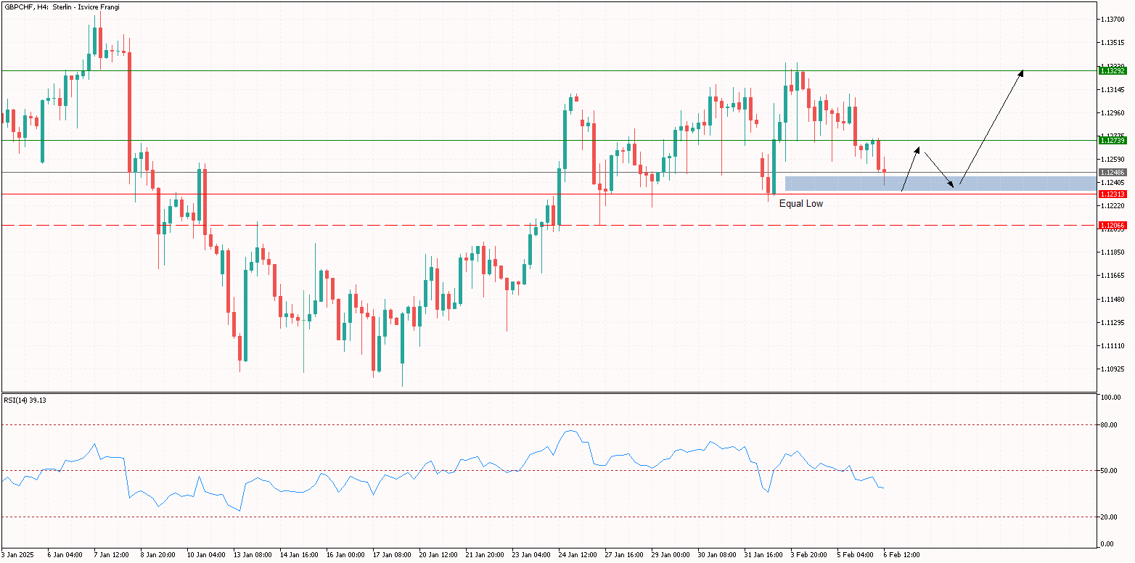
Task: Click the 7 Jan 12:00 time label
Action: [x=112, y=555]
